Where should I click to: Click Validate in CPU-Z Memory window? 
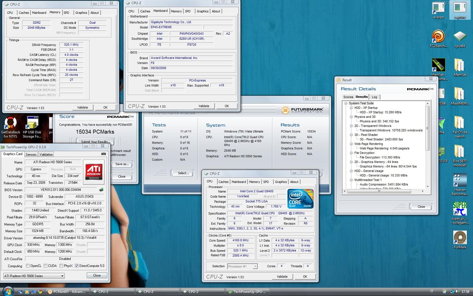pyautogui.click(x=82, y=107)
